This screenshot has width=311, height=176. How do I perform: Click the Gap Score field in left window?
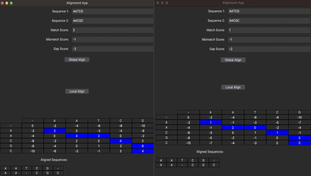tap(112, 49)
